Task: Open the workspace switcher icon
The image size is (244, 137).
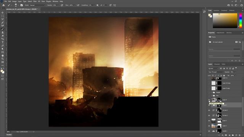Action: pyautogui.click(x=236, y=5)
